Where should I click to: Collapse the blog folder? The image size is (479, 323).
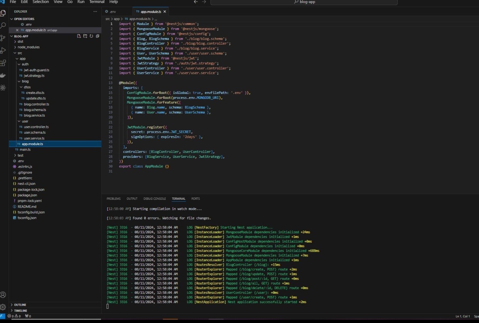point(25,81)
